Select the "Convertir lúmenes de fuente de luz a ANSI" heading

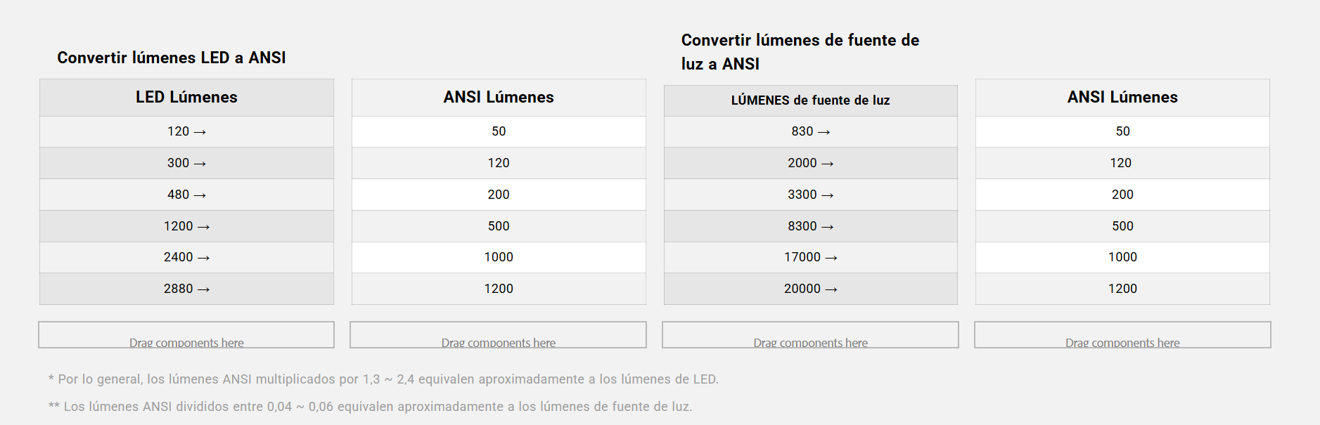coord(800,52)
